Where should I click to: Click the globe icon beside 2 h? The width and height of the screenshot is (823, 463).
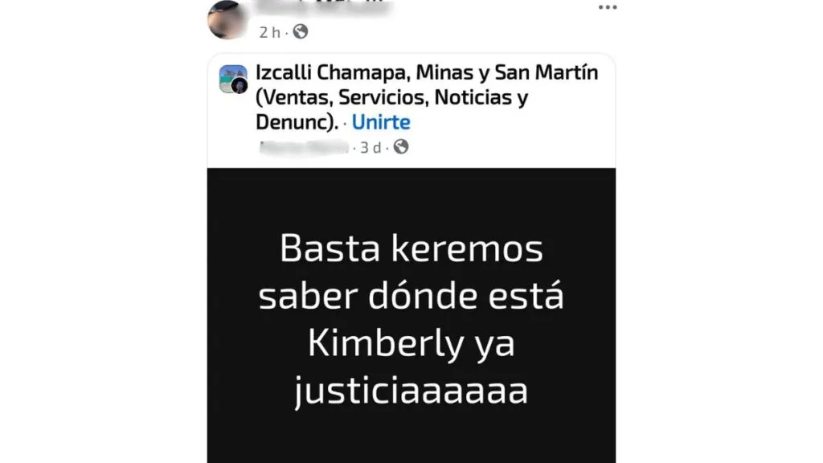point(301,32)
